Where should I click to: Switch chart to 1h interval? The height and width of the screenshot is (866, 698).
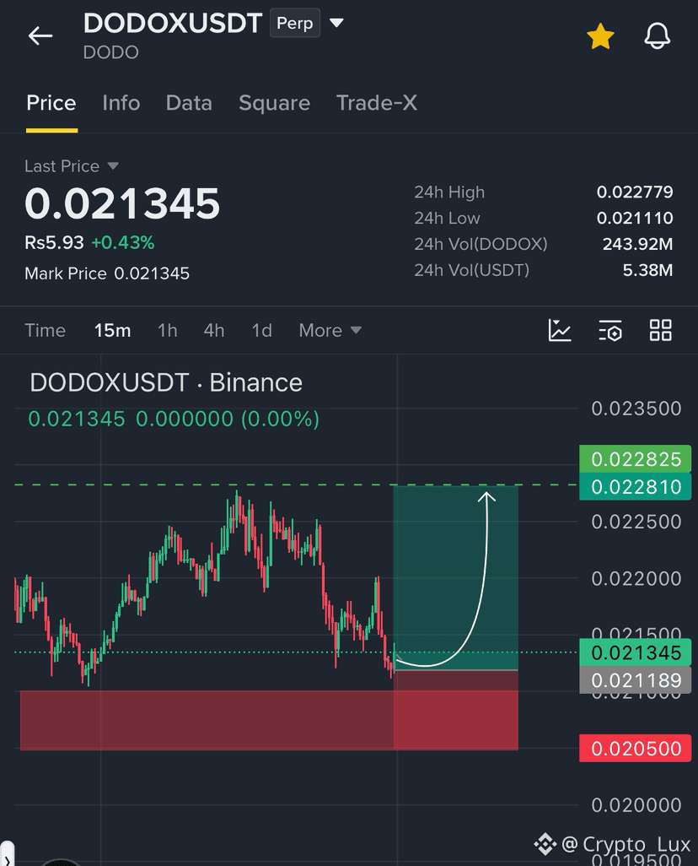pos(167,330)
